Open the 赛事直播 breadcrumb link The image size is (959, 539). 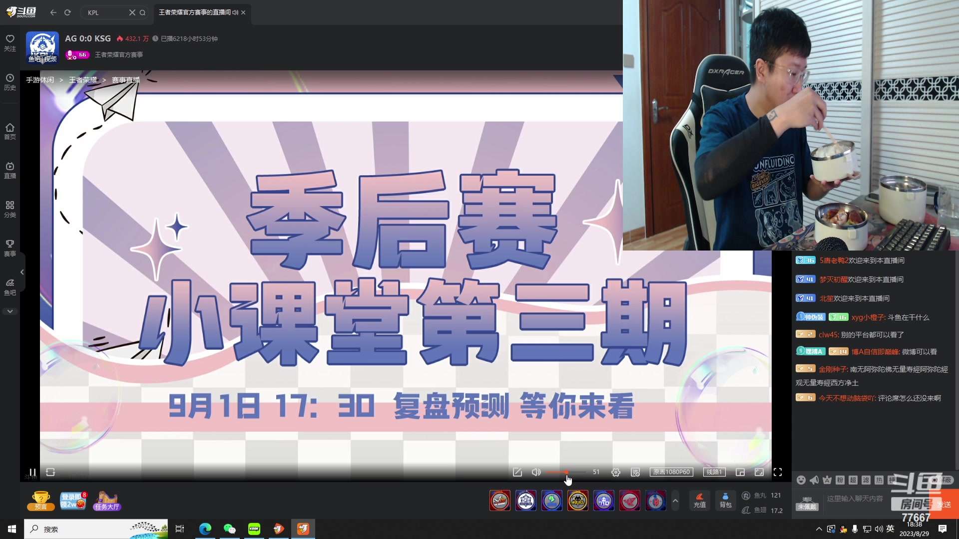(x=126, y=80)
